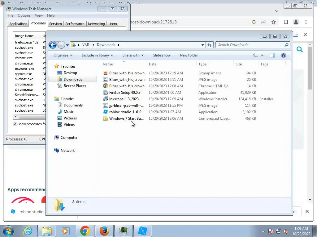Click the magnifier icon in Search Downloads
This screenshot has height=237, width=317.
[286, 45]
